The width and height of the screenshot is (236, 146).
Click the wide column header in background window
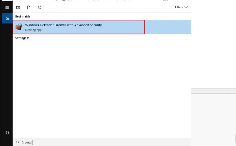coord(213,91)
